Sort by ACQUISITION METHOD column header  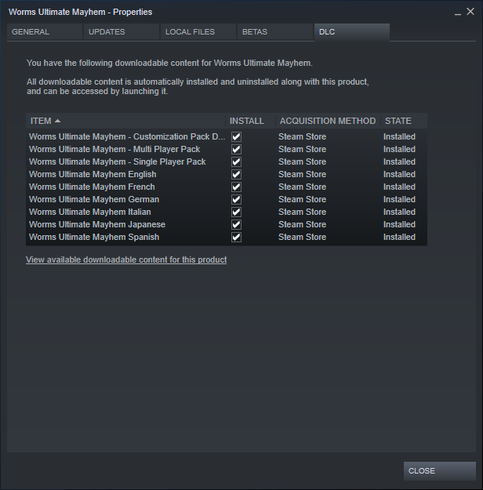tap(328, 121)
